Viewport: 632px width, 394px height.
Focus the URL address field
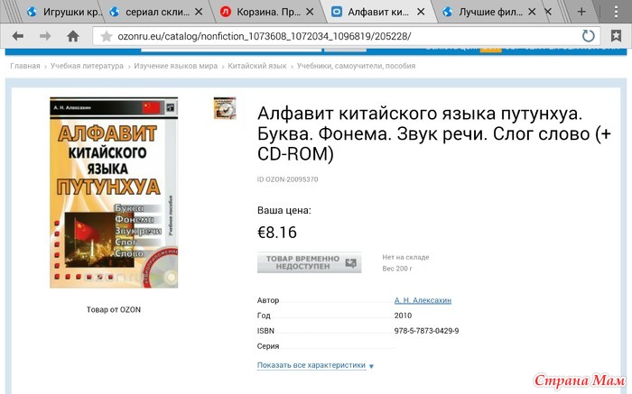[347, 37]
